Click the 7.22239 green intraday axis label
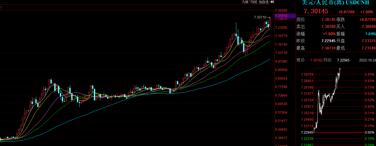This screenshot has width=376, height=146. tap(307, 138)
